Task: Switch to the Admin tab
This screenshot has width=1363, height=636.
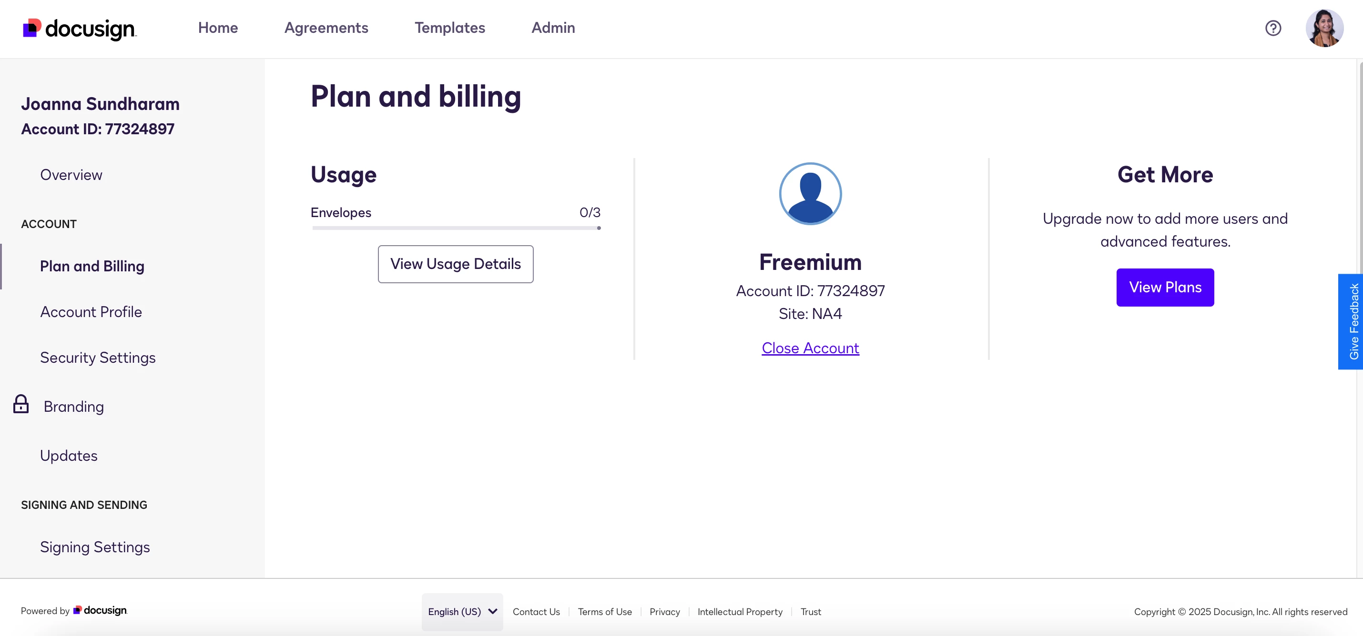Action: [x=553, y=28]
